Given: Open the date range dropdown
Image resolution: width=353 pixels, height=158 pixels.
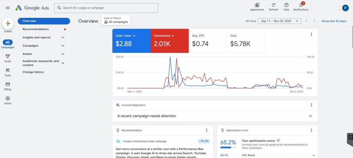Looking at the screenshot, I should coord(279,21).
